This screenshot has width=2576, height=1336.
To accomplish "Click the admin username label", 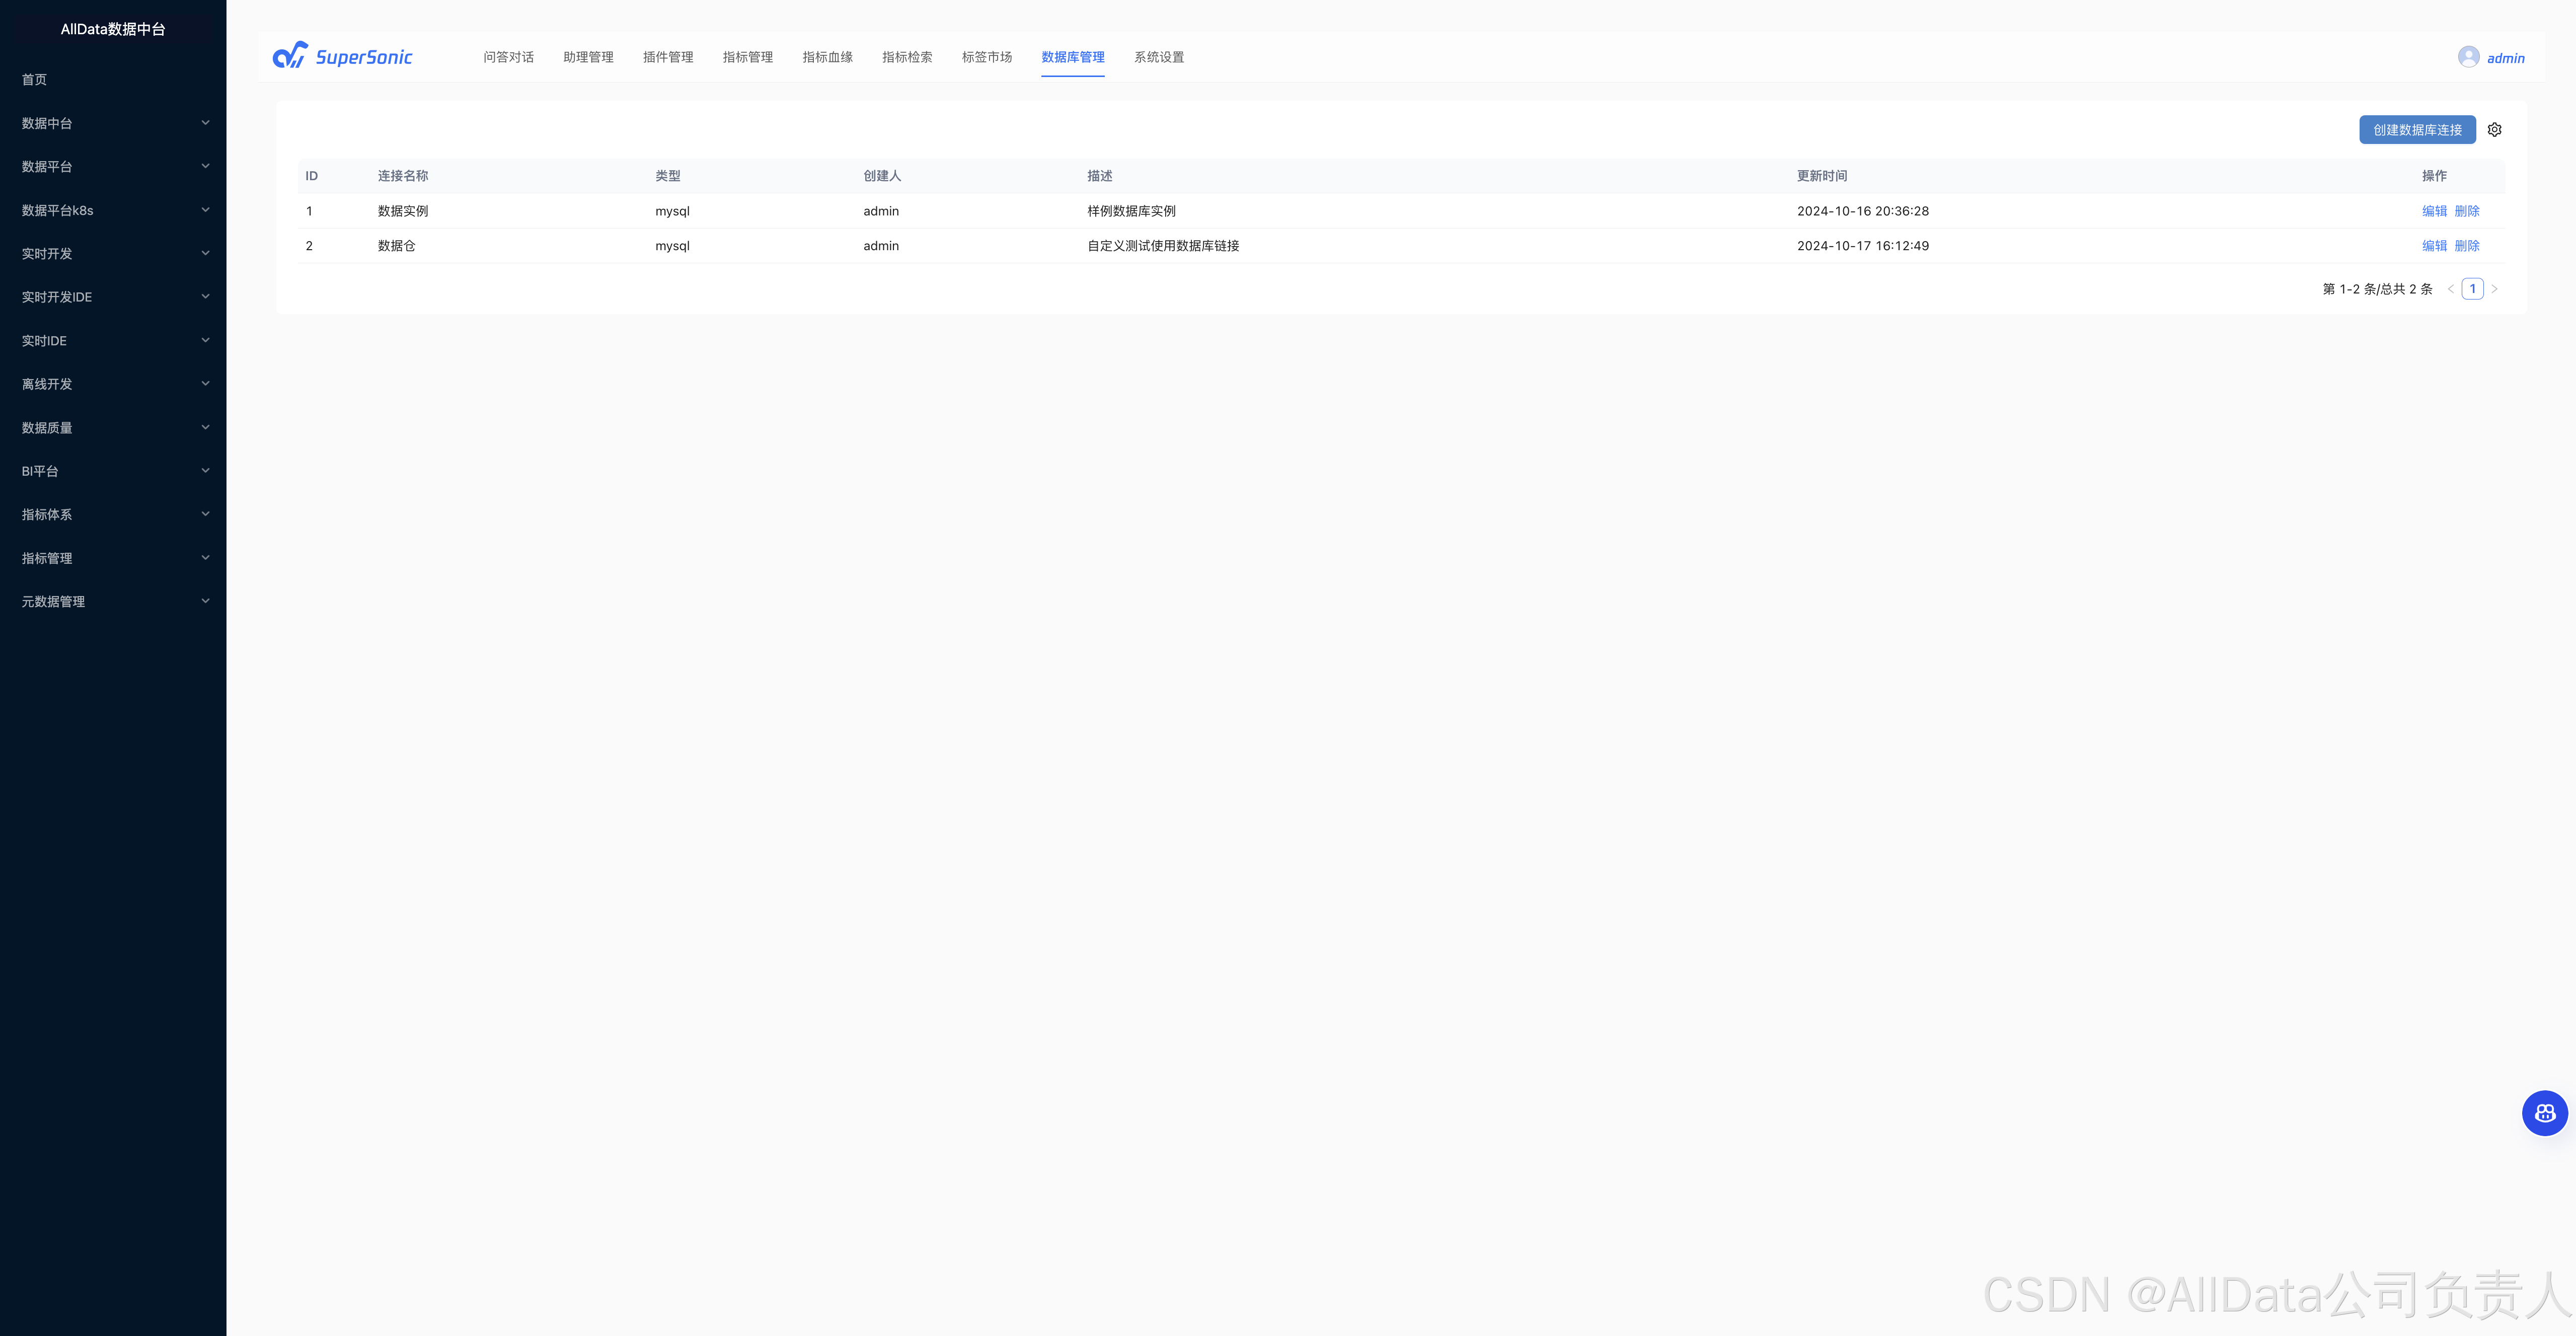I will (2505, 58).
